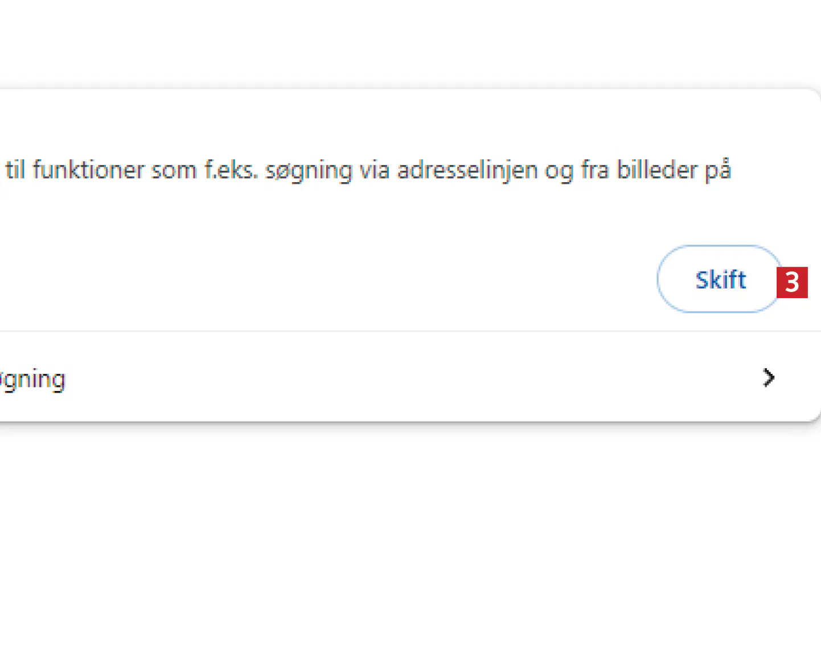Click the divider line above the søgning row
Image resolution: width=821 pixels, height=659 pixels.
399,331
